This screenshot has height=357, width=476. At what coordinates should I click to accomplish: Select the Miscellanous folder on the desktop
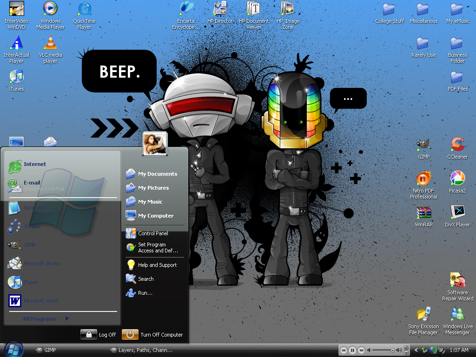(424, 13)
